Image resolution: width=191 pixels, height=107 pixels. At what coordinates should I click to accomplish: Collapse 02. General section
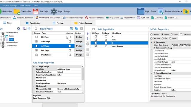34,86
